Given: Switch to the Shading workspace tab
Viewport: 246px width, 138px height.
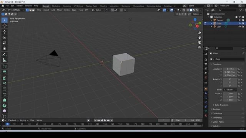Looking at the screenshot, I should (104, 6).
